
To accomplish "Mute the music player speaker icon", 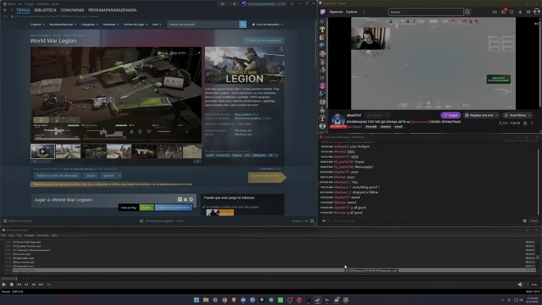I will point(521,285).
